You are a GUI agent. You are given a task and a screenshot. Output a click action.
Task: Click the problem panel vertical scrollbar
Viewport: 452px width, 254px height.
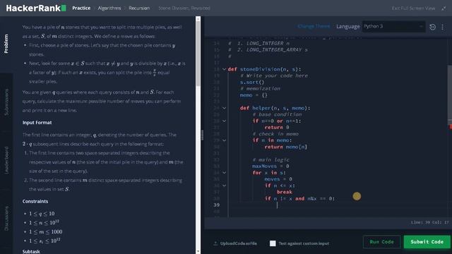pyautogui.click(x=198, y=54)
